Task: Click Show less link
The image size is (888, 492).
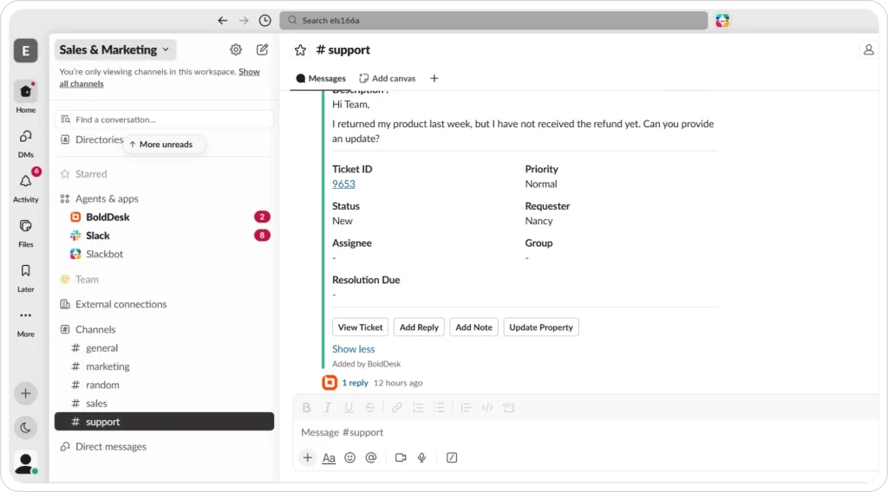Action: pyautogui.click(x=354, y=349)
